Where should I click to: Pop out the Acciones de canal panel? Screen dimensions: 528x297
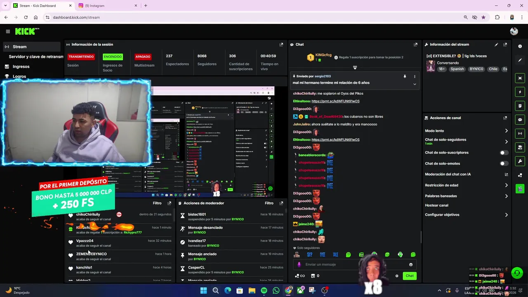pyautogui.click(x=505, y=118)
